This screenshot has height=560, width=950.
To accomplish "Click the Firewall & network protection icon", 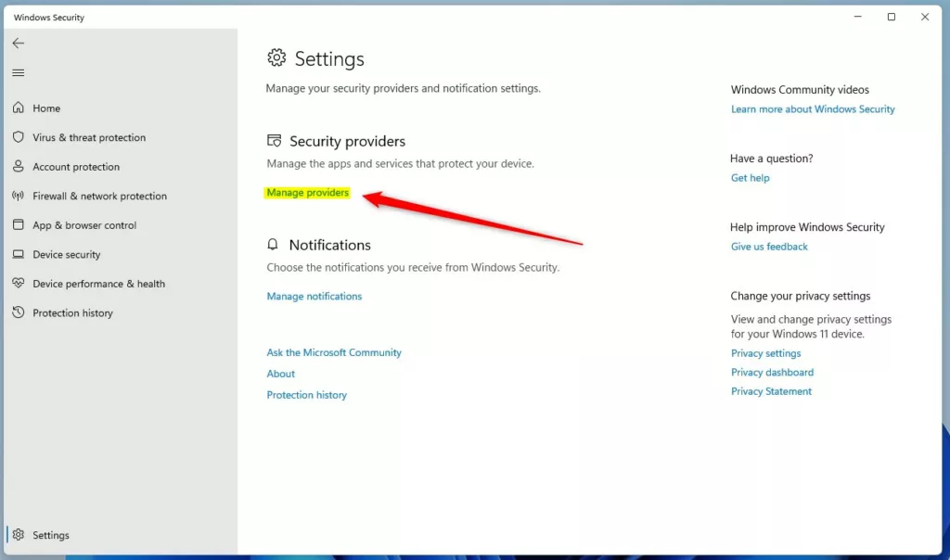I will (19, 196).
